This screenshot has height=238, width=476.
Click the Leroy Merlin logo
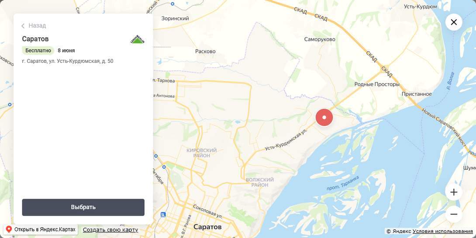pos(137,39)
